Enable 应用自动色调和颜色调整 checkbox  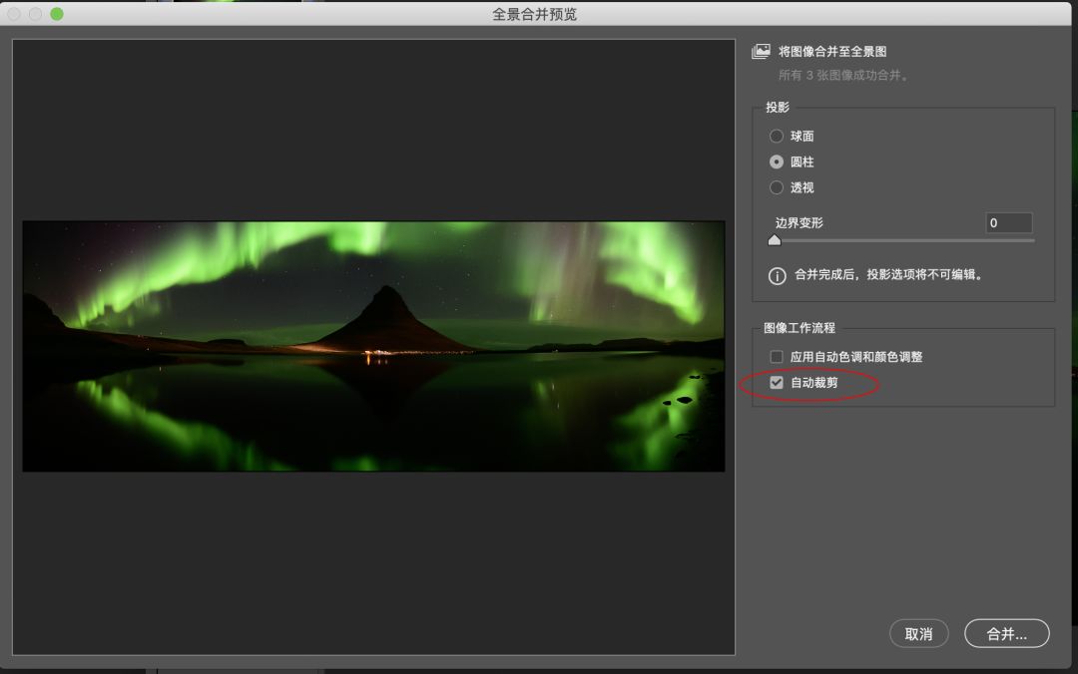(x=777, y=357)
